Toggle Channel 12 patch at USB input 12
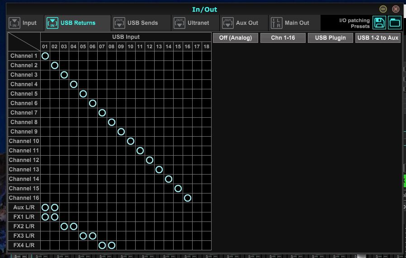Image resolution: width=406 pixels, height=258 pixels. click(x=150, y=160)
